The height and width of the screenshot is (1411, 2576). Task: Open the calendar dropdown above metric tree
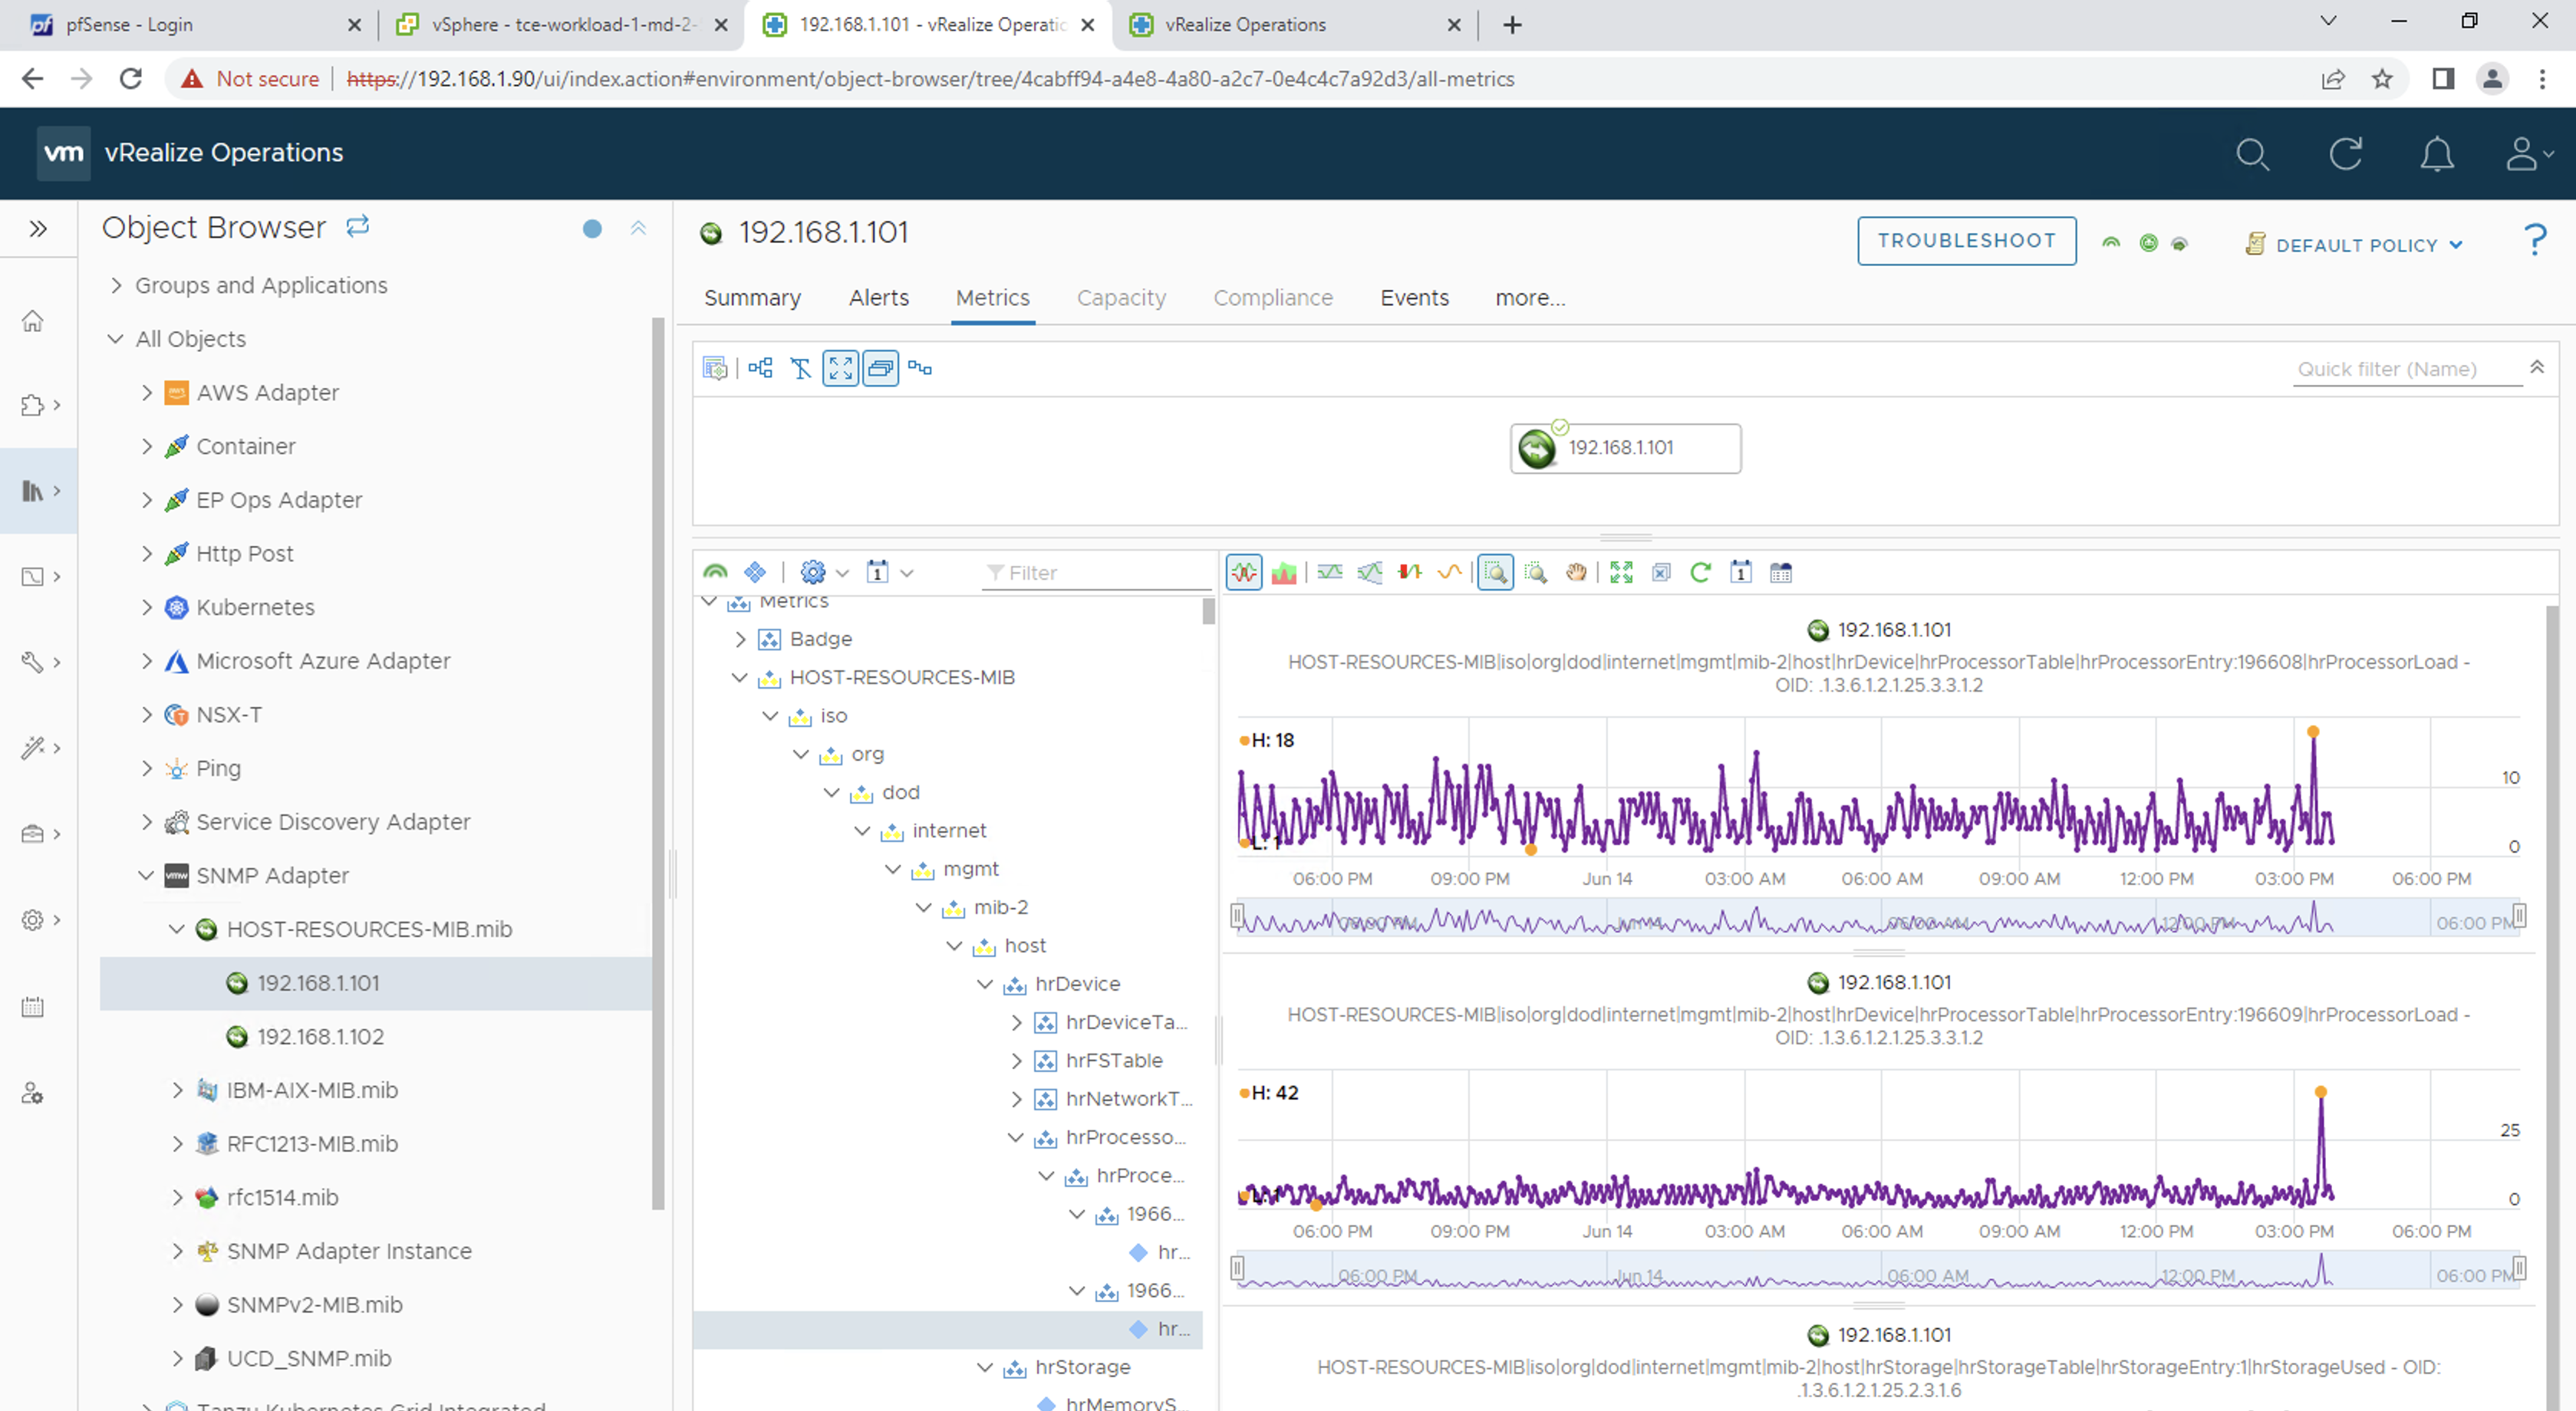[x=889, y=573]
